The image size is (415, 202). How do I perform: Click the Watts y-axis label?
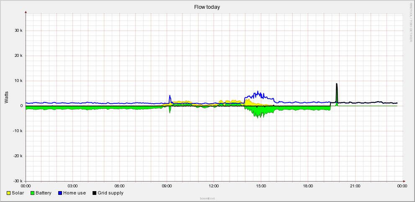pyautogui.click(x=6, y=97)
